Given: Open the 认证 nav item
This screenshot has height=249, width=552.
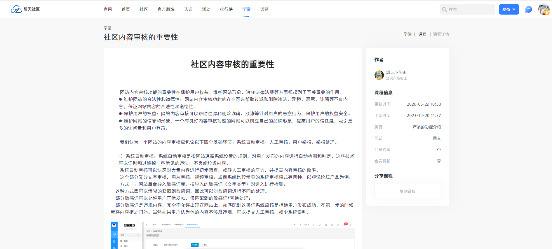Looking at the screenshot, I should [188, 9].
